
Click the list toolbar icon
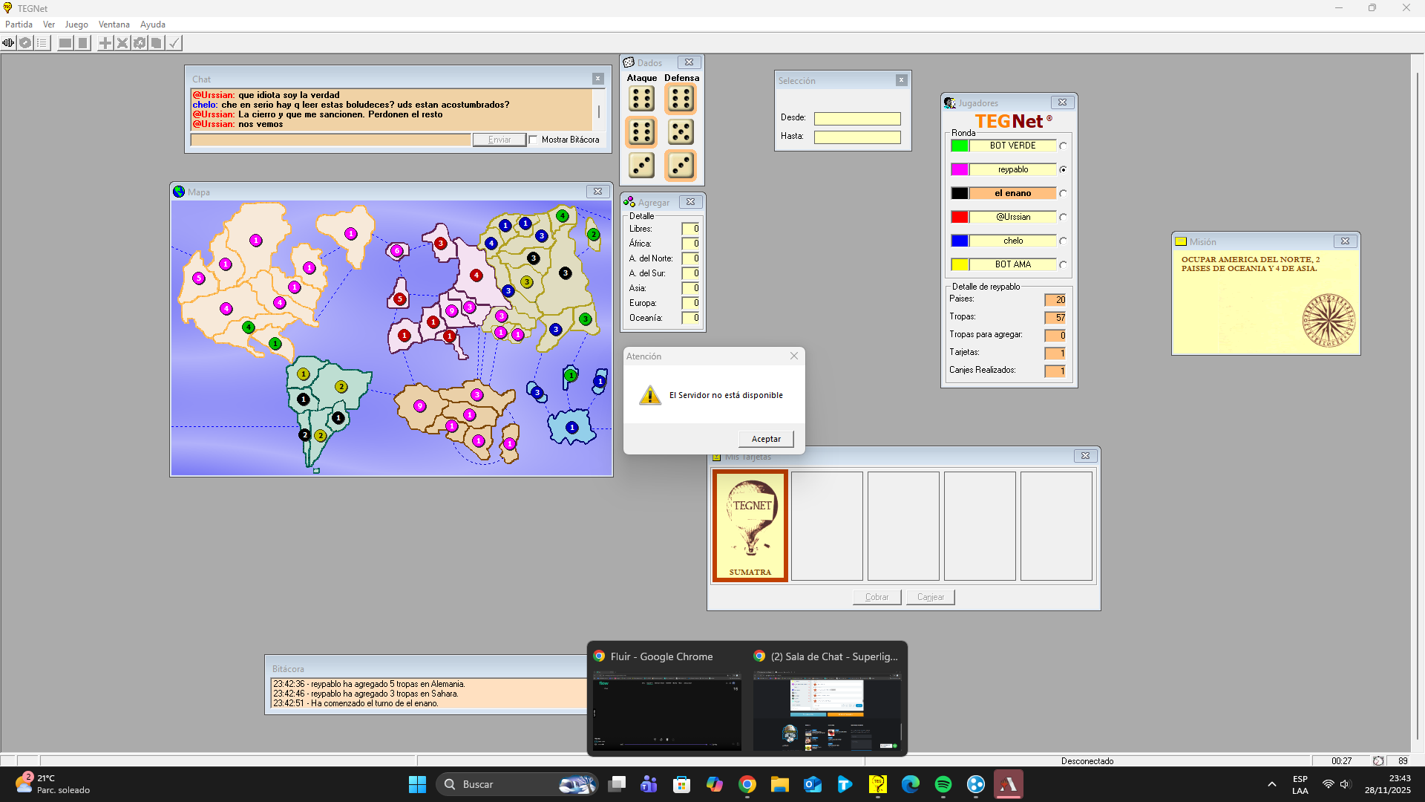42,43
